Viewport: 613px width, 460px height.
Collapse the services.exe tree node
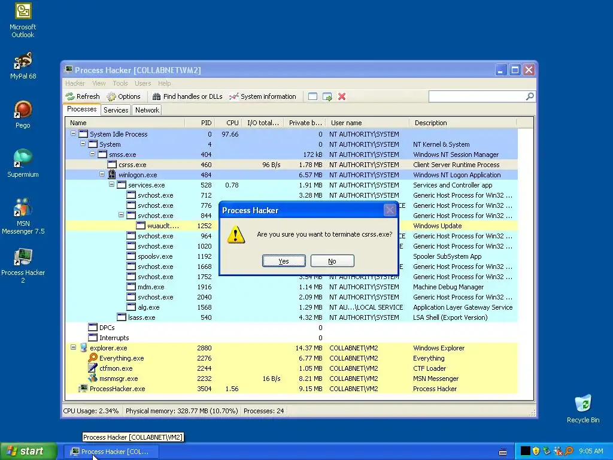[111, 184]
